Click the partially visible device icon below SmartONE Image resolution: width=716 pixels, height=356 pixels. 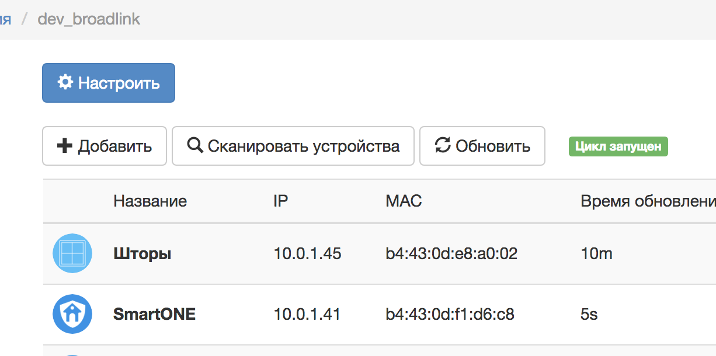click(72, 352)
